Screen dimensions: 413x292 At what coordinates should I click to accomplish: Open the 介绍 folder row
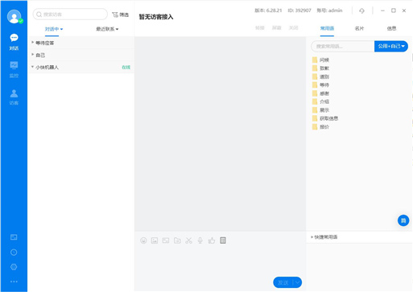pos(320,101)
